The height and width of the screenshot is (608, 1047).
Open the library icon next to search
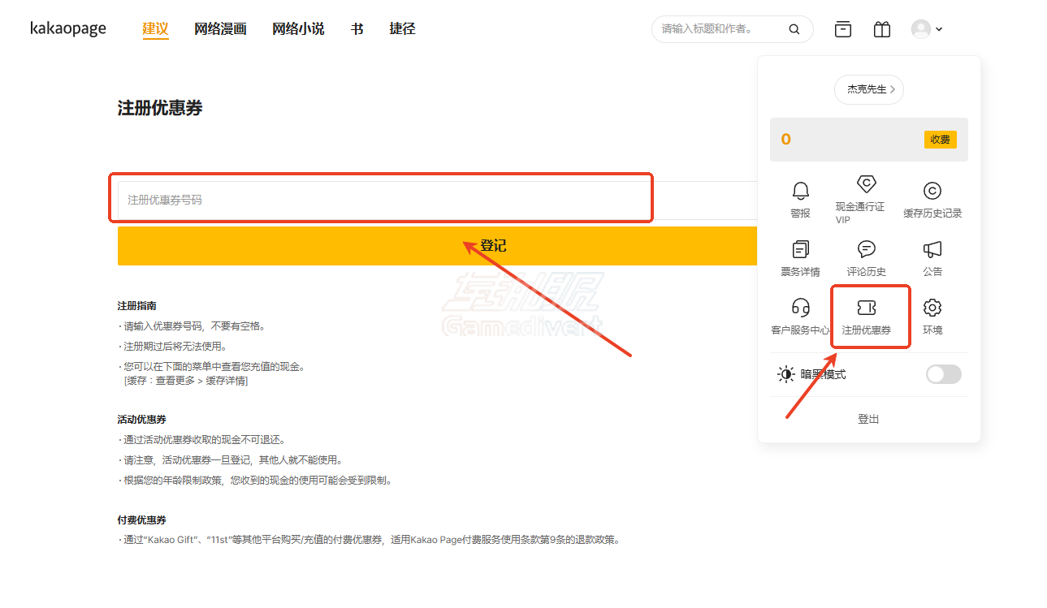coord(842,28)
